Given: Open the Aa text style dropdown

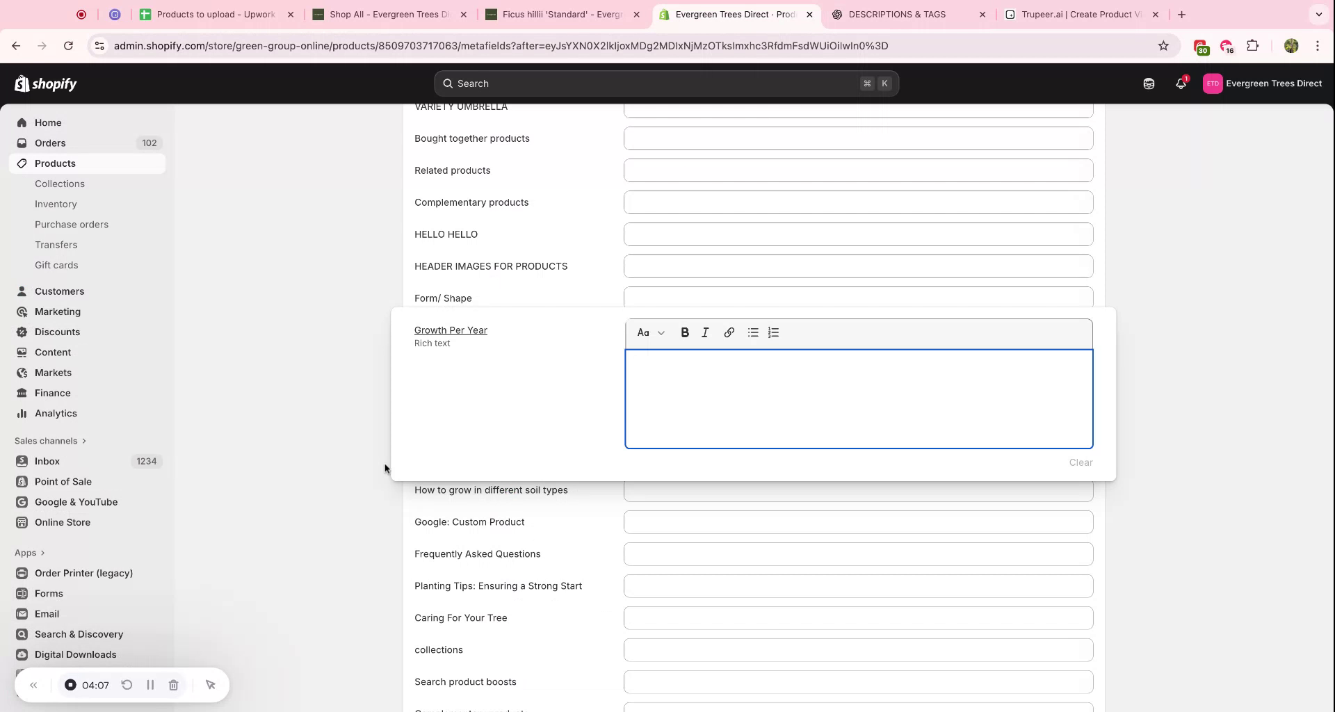Looking at the screenshot, I should (x=651, y=332).
